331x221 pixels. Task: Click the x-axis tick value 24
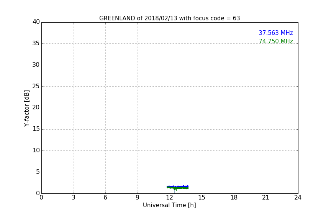coord(298,198)
